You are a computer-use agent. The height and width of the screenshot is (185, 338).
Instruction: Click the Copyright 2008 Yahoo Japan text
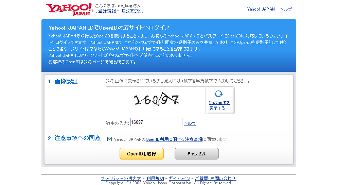168,183
